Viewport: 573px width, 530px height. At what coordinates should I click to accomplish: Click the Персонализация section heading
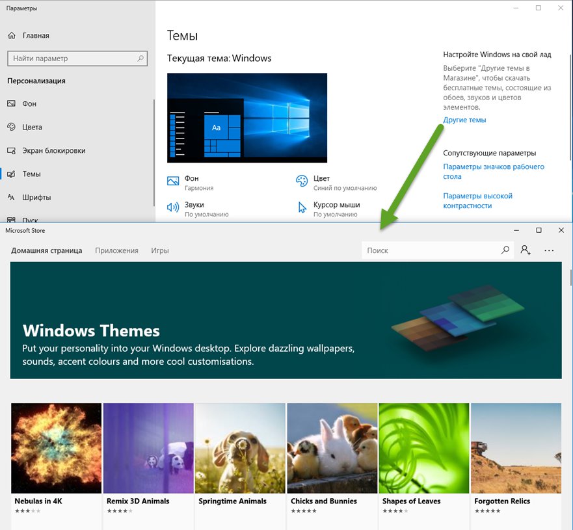[x=36, y=81]
